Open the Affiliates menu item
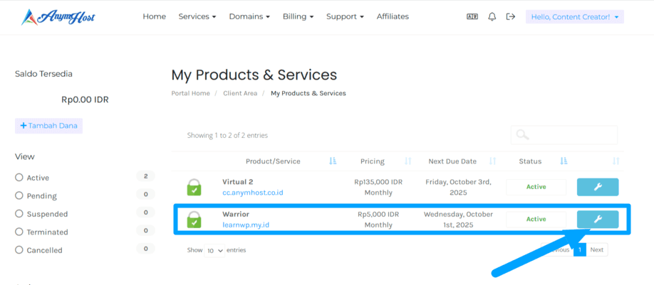 pyautogui.click(x=393, y=16)
